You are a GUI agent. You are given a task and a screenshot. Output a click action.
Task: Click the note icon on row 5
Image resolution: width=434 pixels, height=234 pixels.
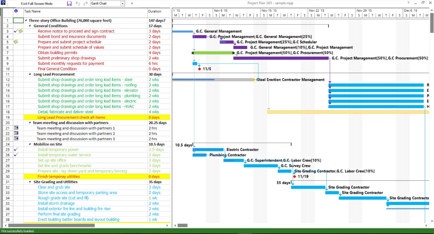(16, 42)
